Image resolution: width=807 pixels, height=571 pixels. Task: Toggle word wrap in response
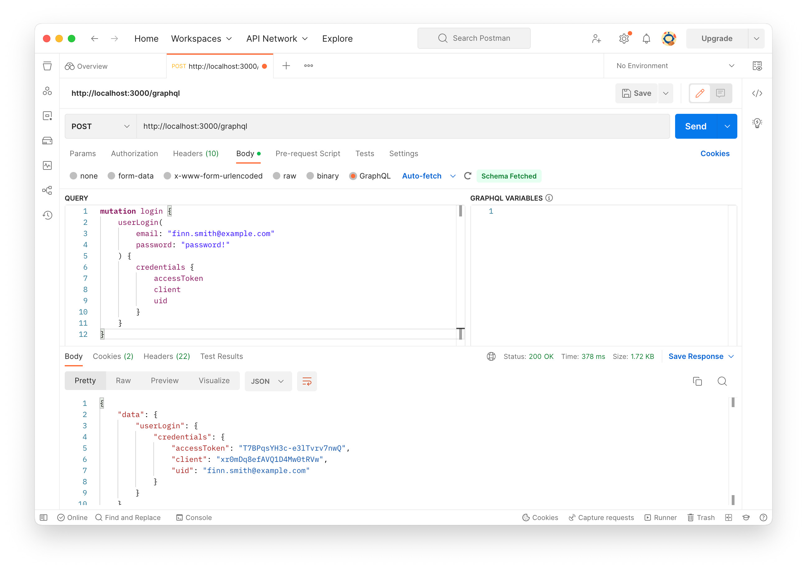(x=307, y=381)
